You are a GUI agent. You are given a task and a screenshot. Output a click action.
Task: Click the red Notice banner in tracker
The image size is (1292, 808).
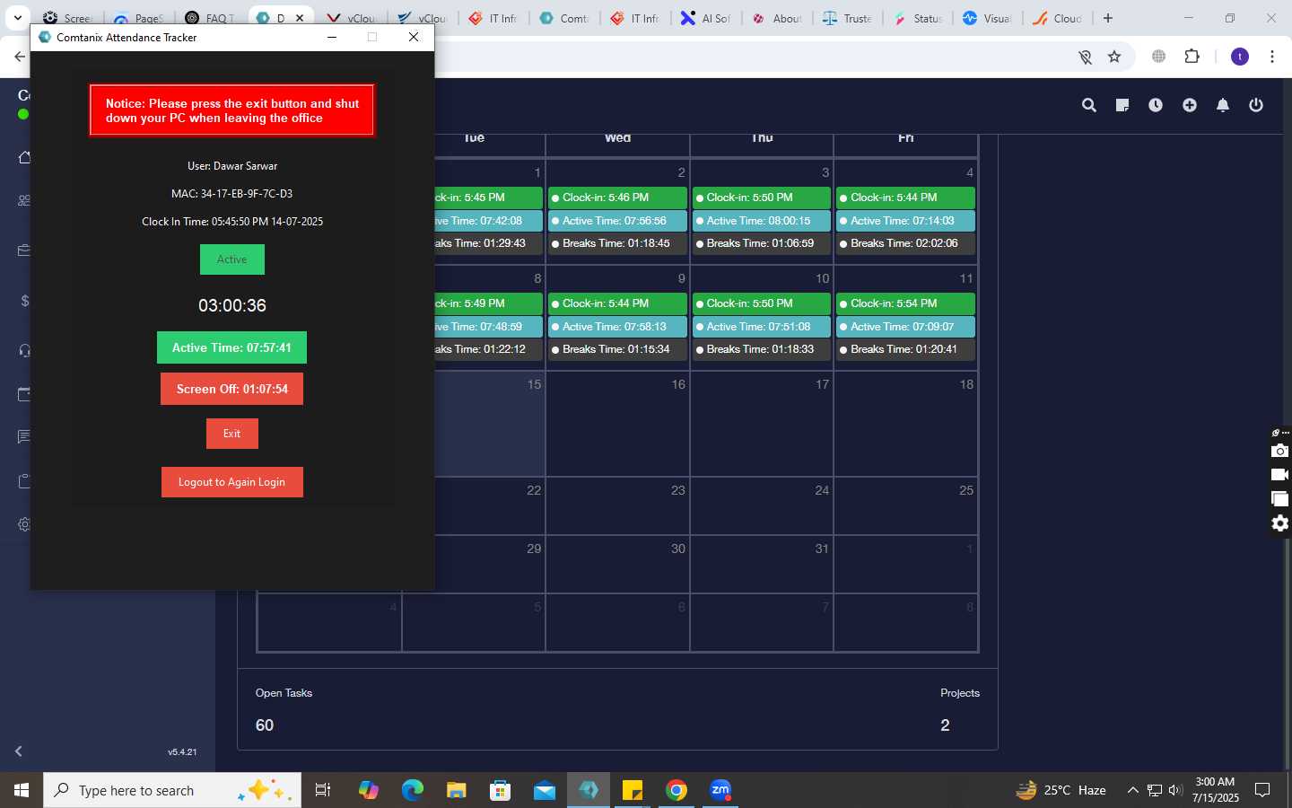(231, 110)
